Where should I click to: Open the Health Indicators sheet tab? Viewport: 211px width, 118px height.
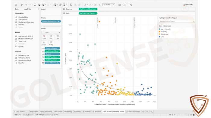pos(46,112)
